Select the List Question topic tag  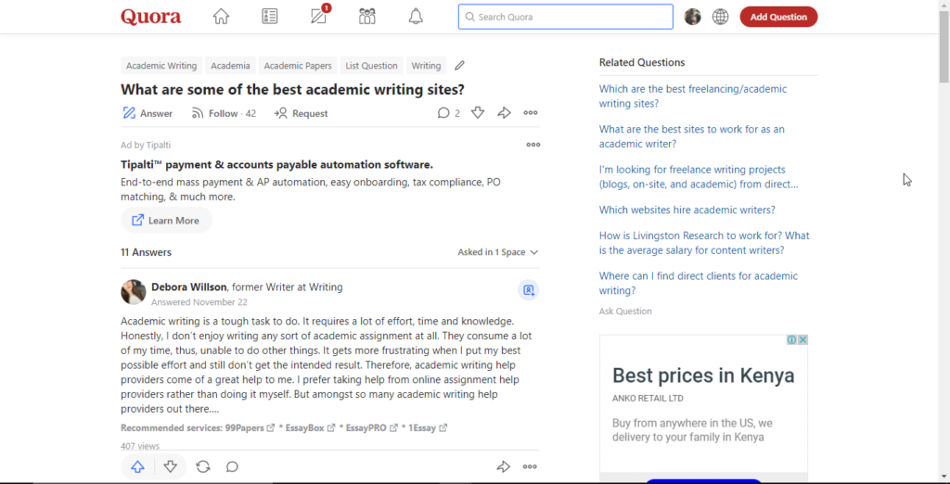371,66
